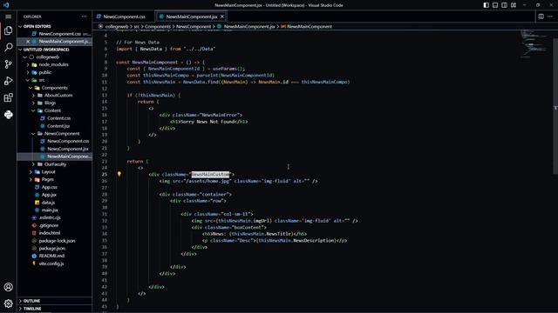Open the Accounts menu icon

pyautogui.click(x=8, y=287)
